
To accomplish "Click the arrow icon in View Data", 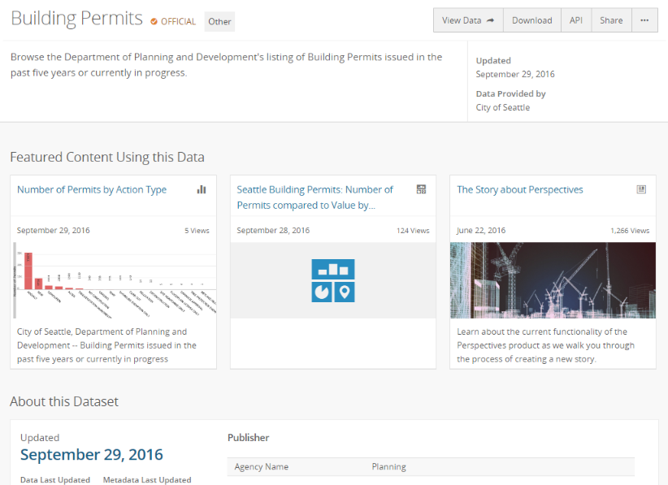I will 490,20.
